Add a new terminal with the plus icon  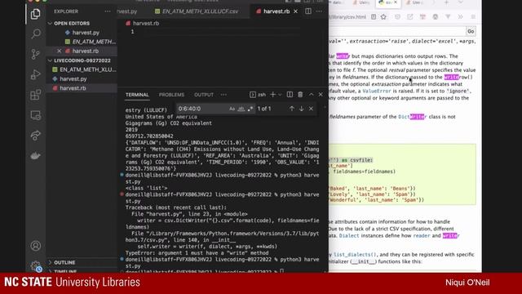tap(272, 95)
